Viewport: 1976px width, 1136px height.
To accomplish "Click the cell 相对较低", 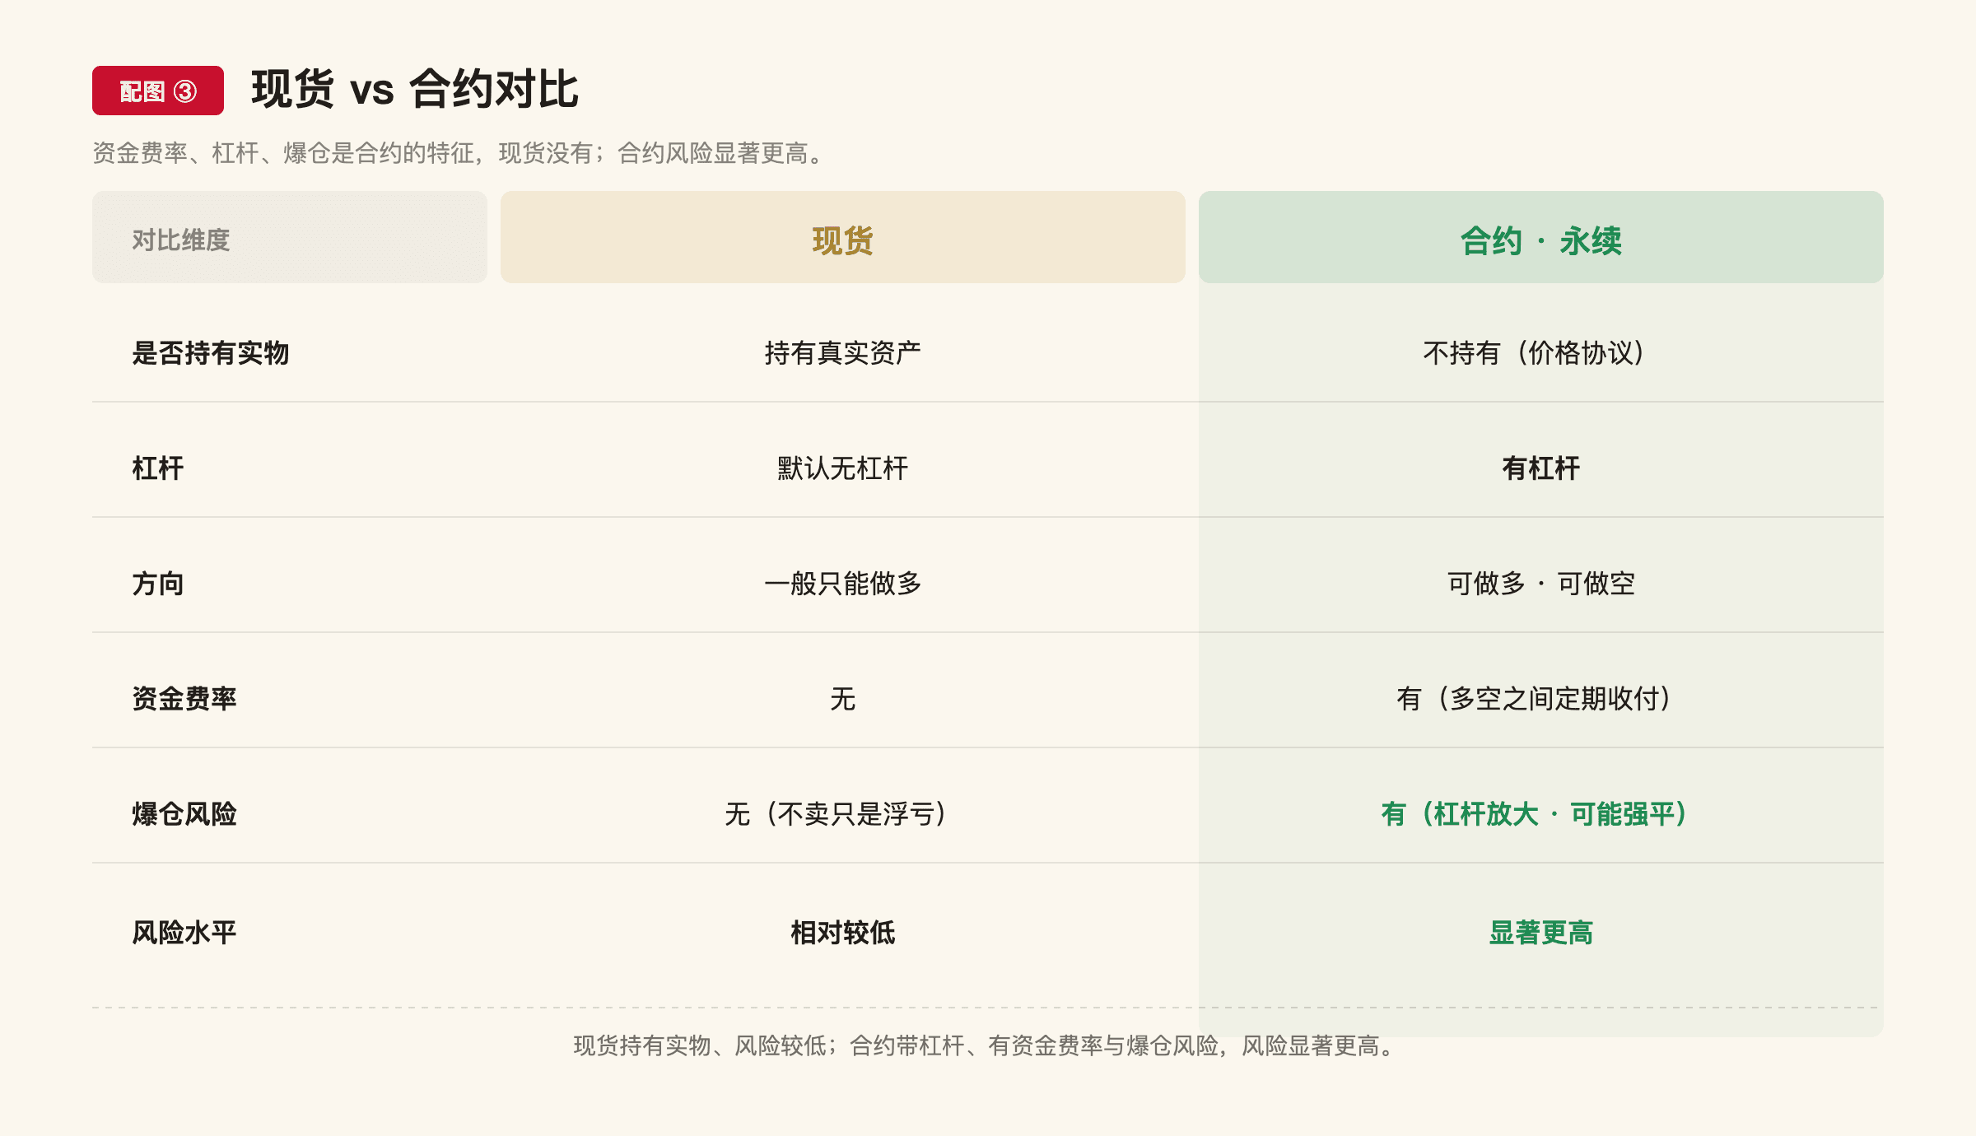I will [x=843, y=933].
